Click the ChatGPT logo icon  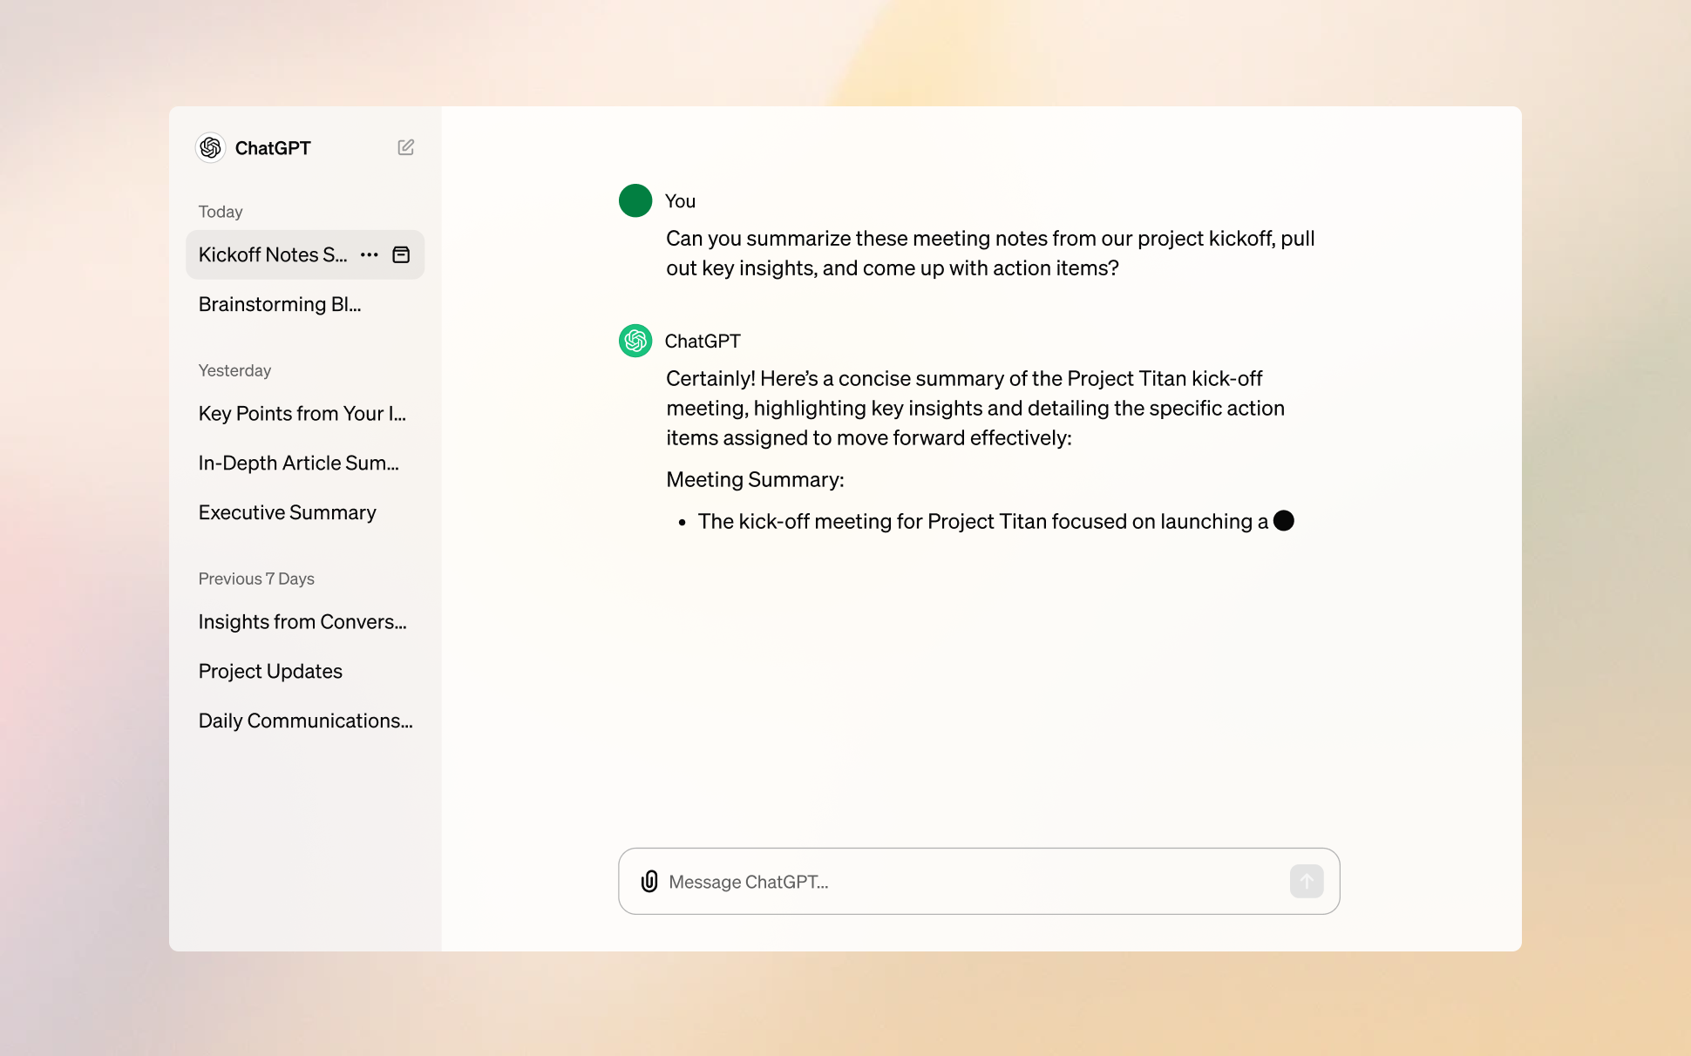click(x=210, y=147)
